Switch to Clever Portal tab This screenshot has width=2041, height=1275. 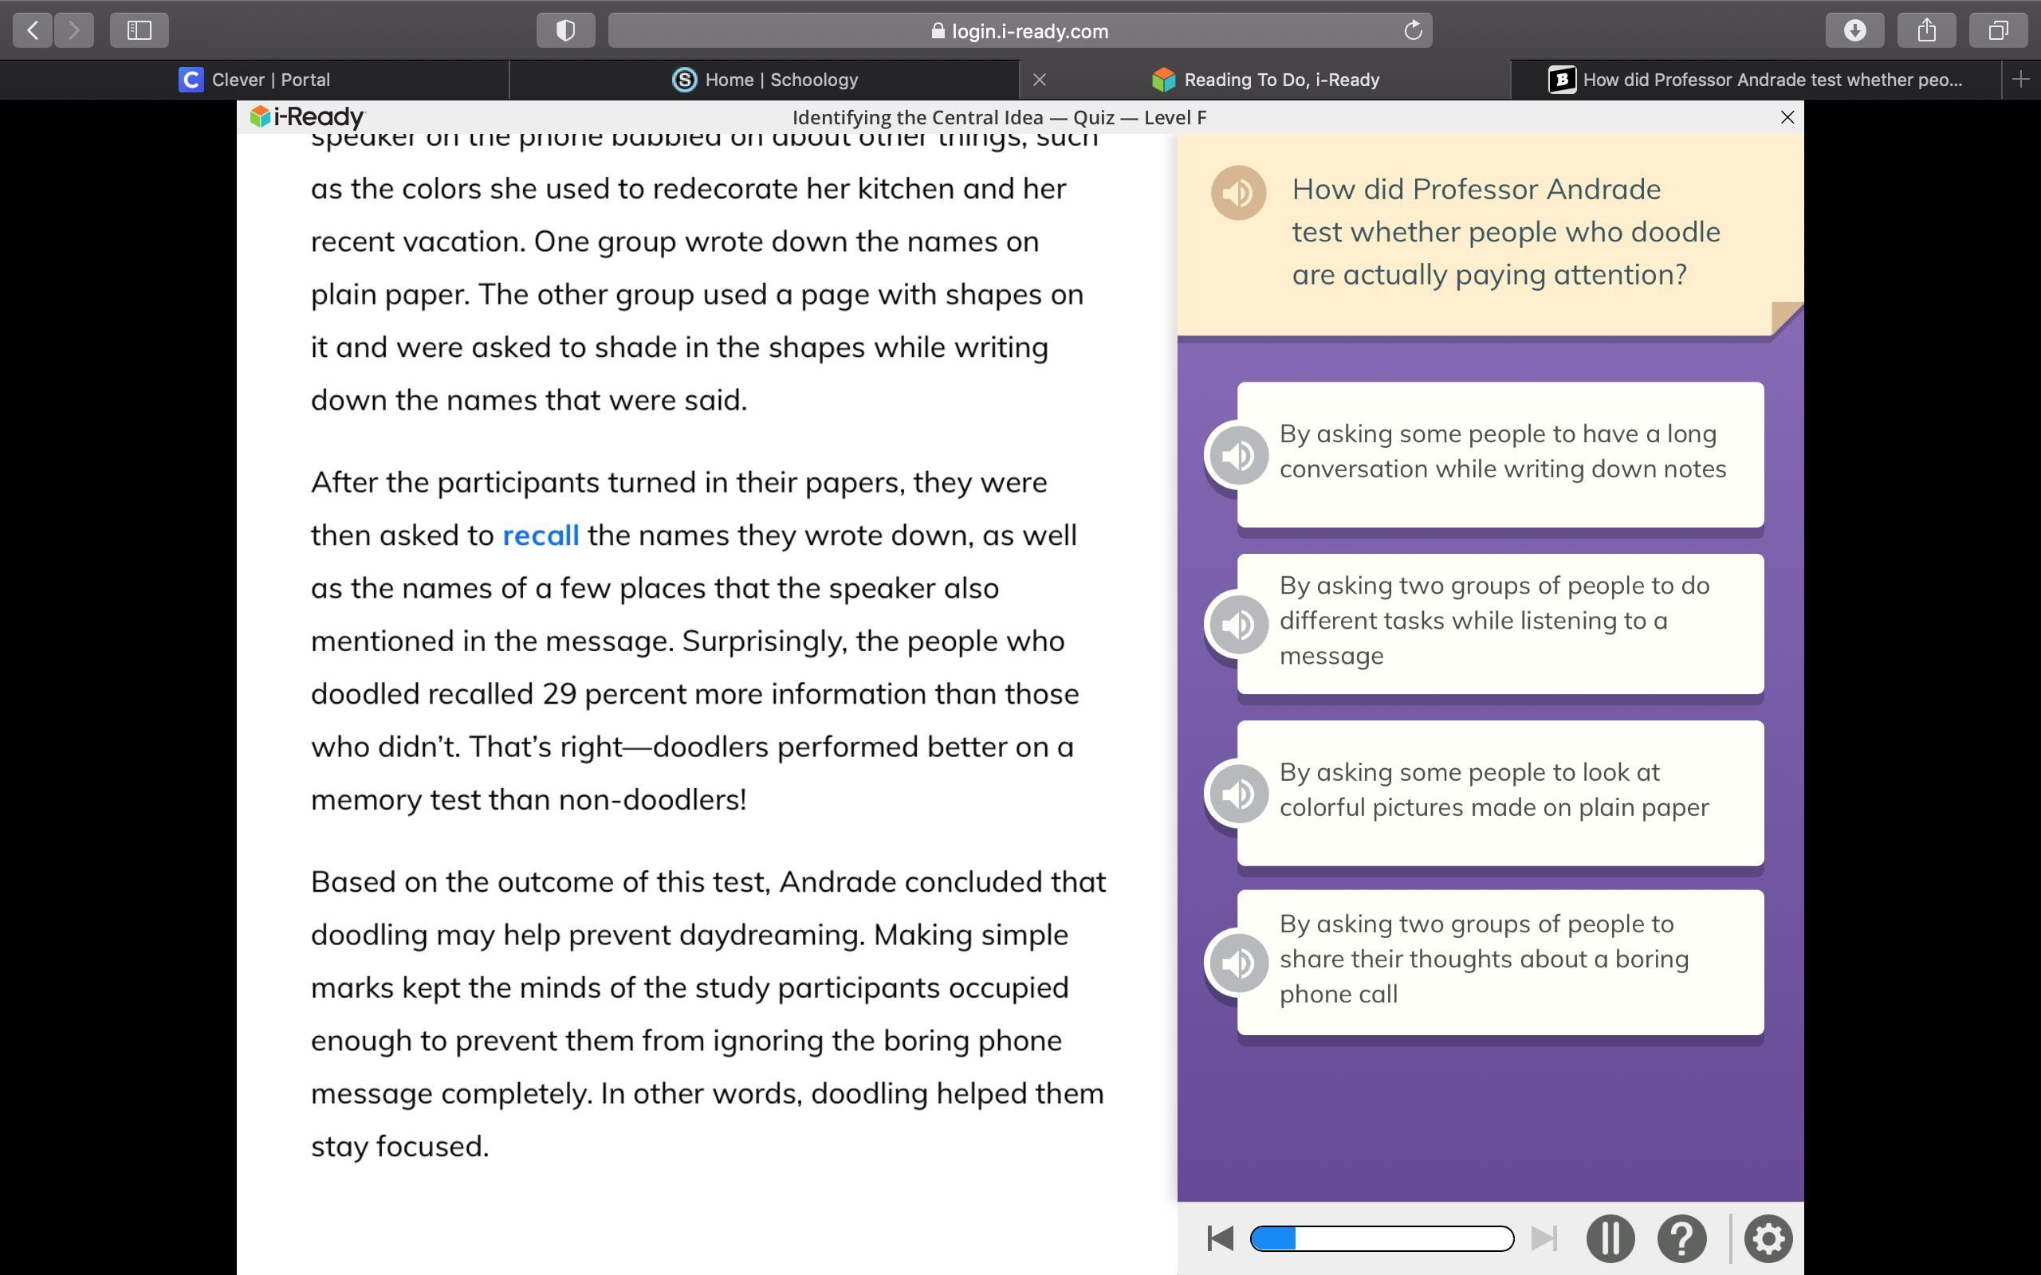[x=254, y=80]
